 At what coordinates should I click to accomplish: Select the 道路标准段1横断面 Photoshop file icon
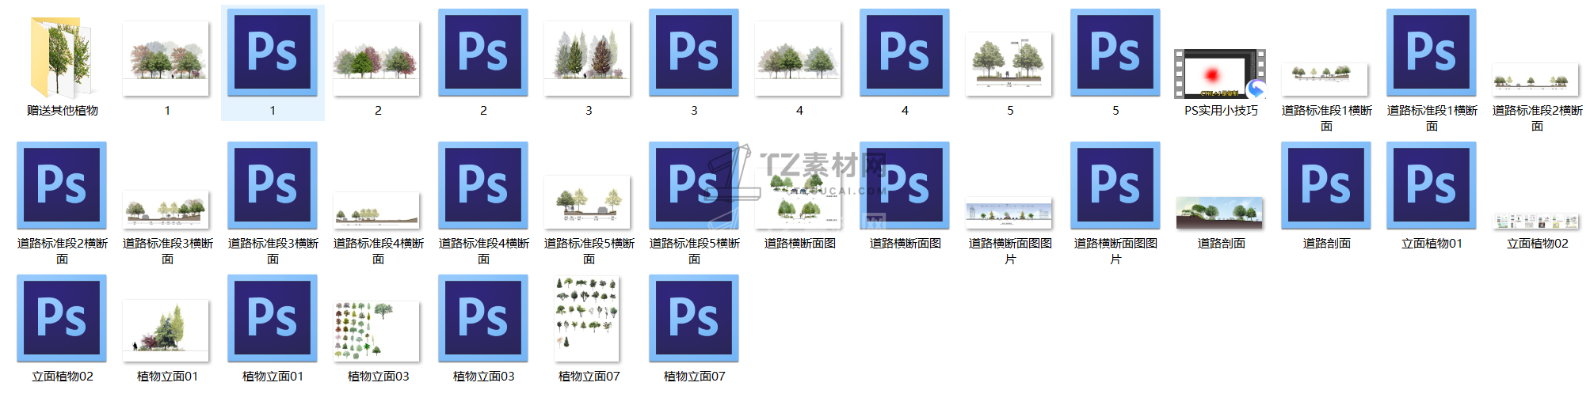coord(1432,52)
